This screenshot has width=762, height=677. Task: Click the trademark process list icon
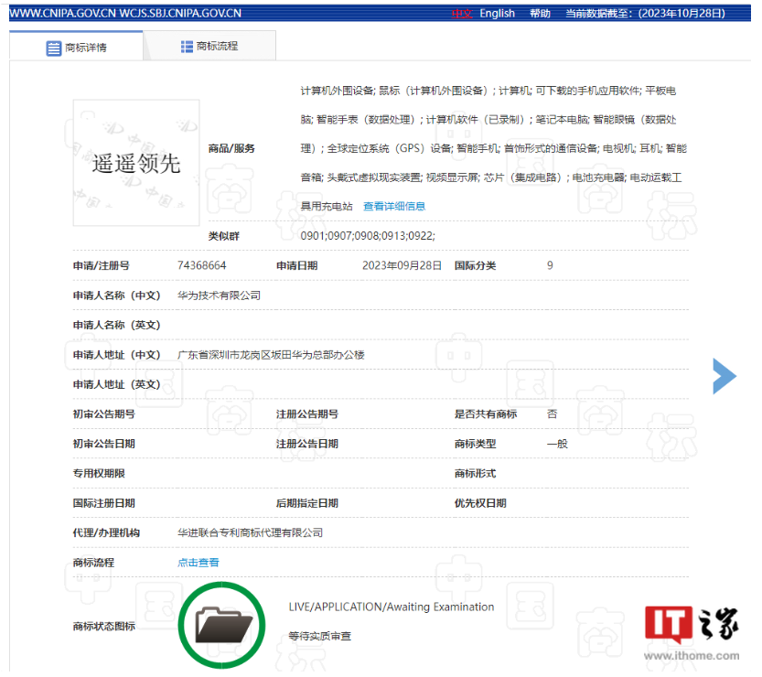point(188,47)
